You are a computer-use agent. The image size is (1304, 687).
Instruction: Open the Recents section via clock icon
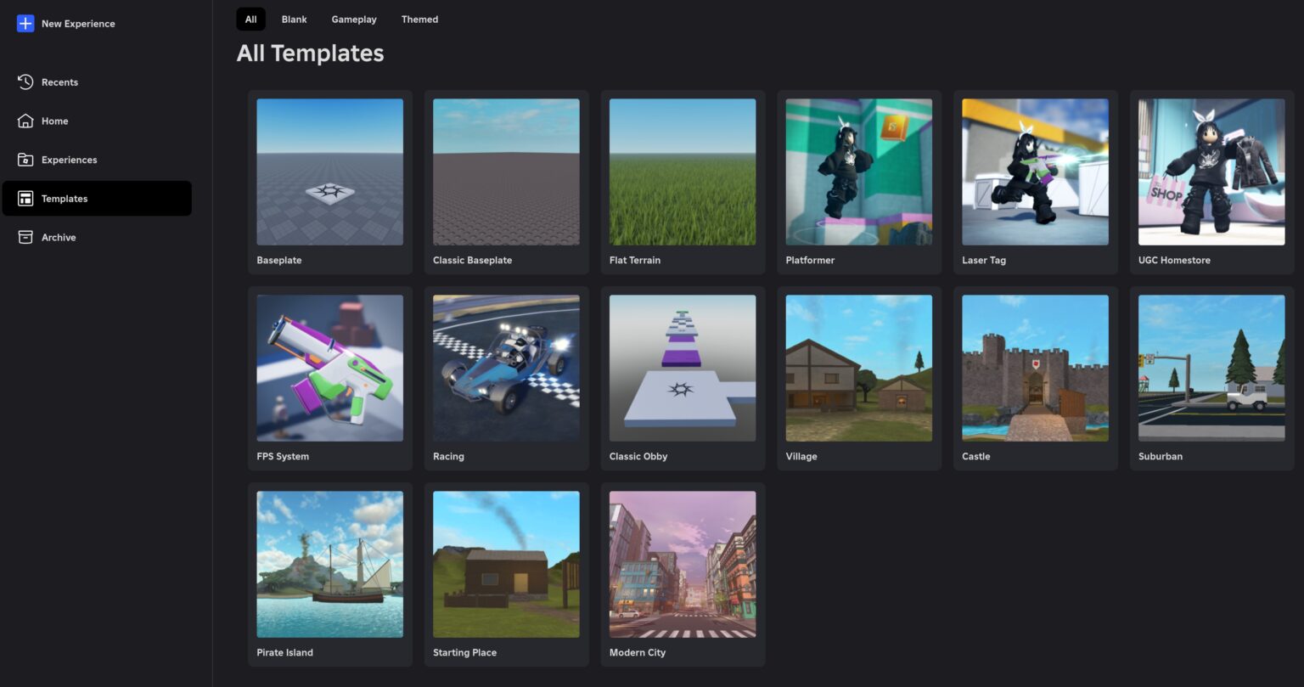25,82
